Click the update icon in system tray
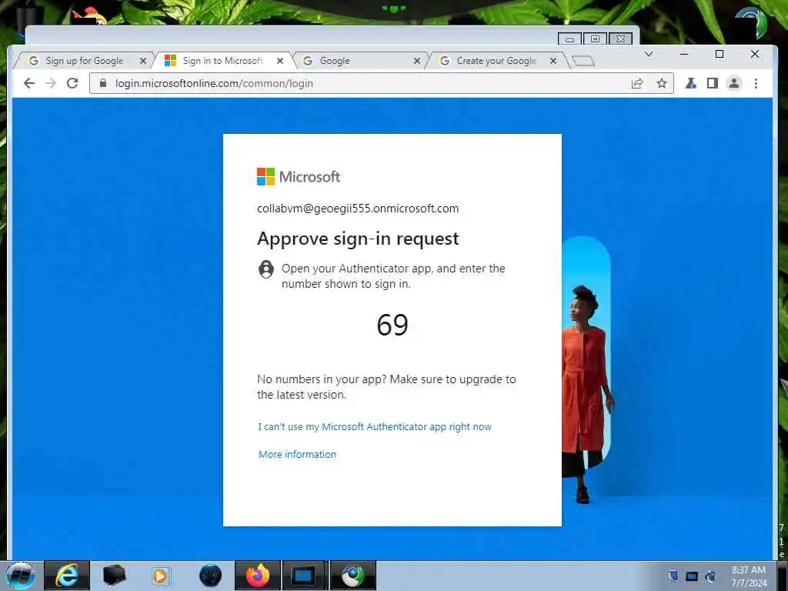This screenshot has height=591, width=788. coord(710,576)
